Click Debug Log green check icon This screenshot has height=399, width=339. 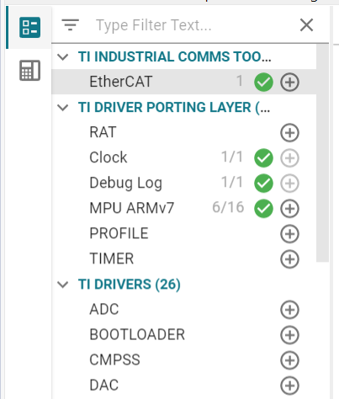point(263,184)
